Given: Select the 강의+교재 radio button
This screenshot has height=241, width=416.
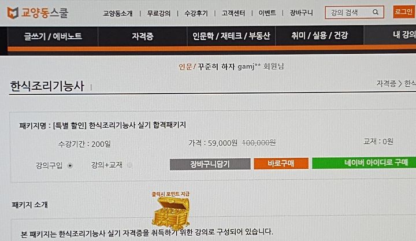Looking at the screenshot, I should (x=130, y=165).
